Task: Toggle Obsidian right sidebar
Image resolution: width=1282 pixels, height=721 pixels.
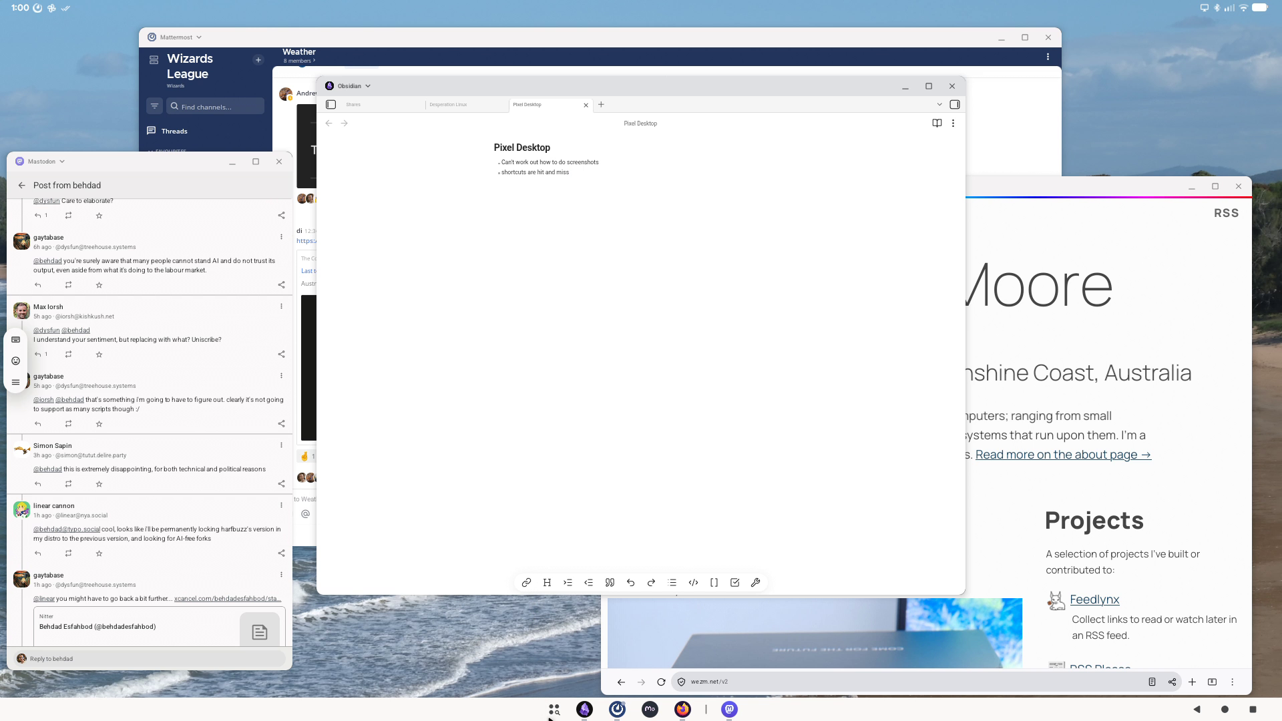Action: tap(955, 105)
